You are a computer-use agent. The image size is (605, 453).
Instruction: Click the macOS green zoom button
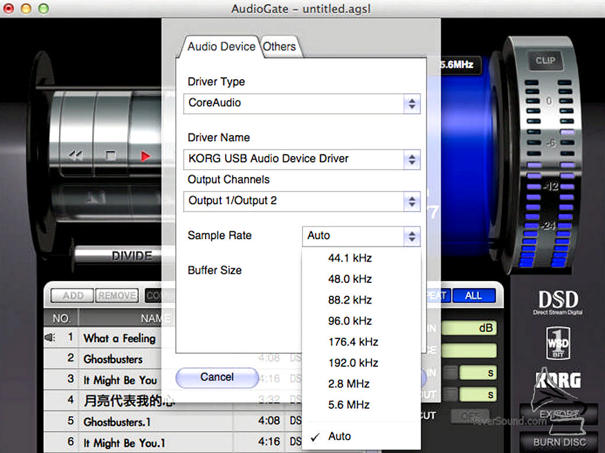(44, 8)
